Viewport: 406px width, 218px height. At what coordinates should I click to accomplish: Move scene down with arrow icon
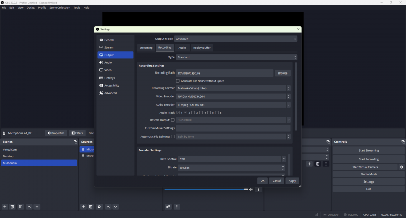point(37,207)
